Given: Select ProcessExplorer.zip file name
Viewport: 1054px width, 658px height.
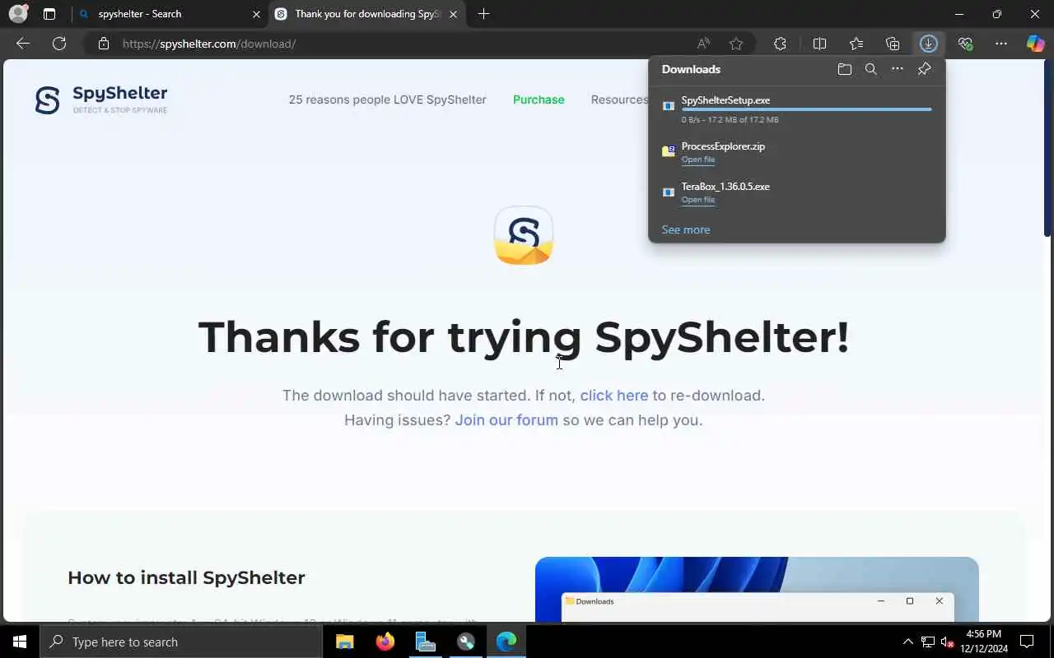Looking at the screenshot, I should click(x=723, y=146).
